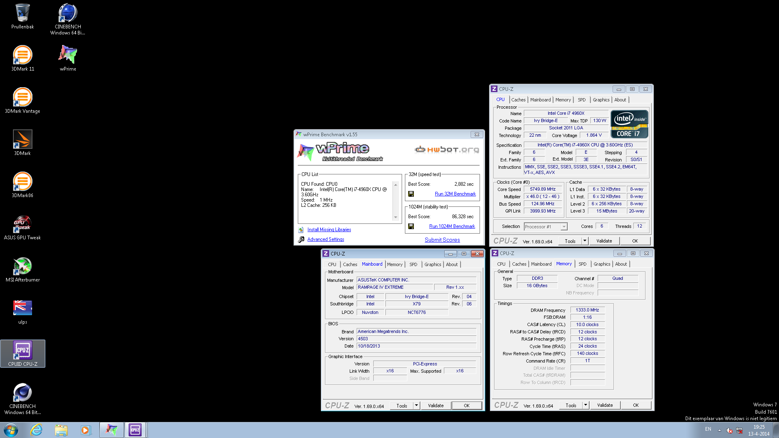Click the save icon for 1024M score
The width and height of the screenshot is (779, 438).
[x=411, y=226]
